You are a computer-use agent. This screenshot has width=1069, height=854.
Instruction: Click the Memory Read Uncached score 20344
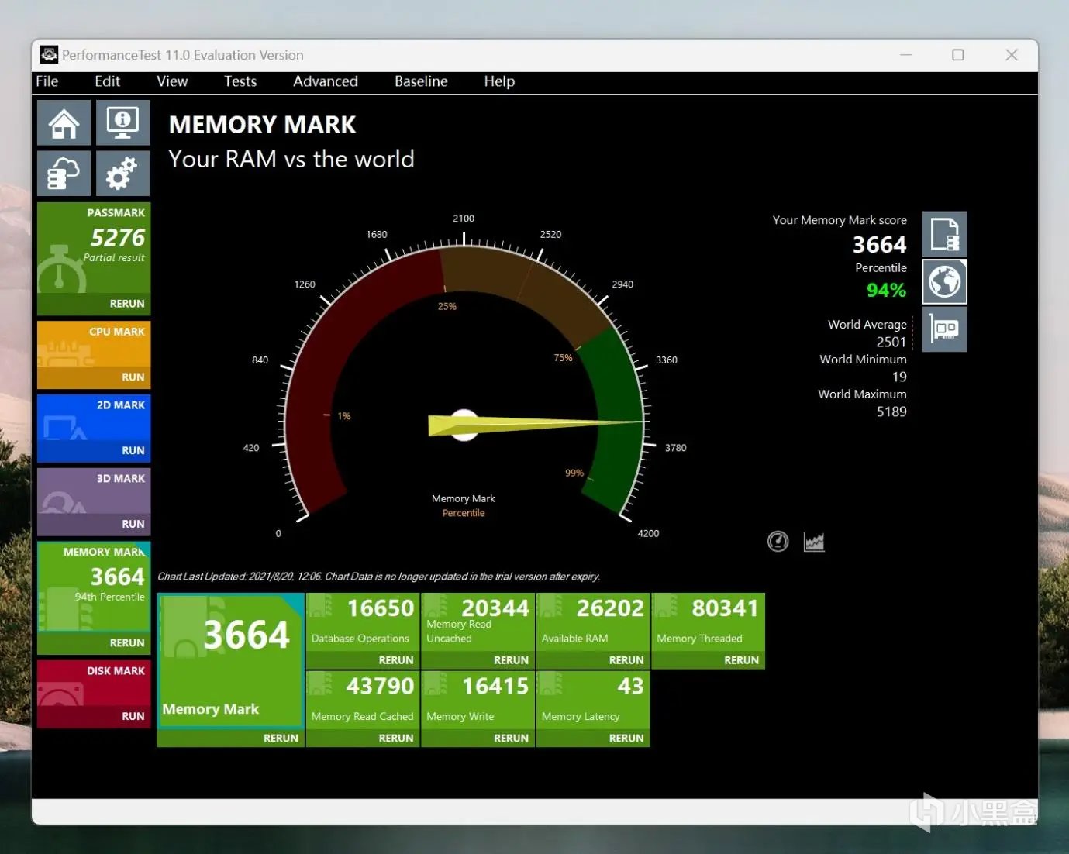pos(495,608)
